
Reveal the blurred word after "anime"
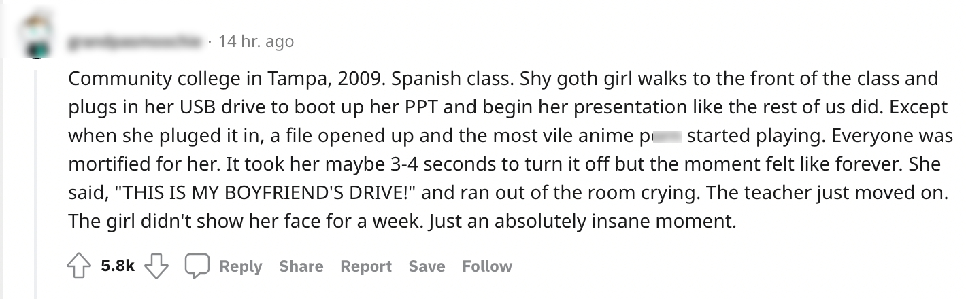665,135
